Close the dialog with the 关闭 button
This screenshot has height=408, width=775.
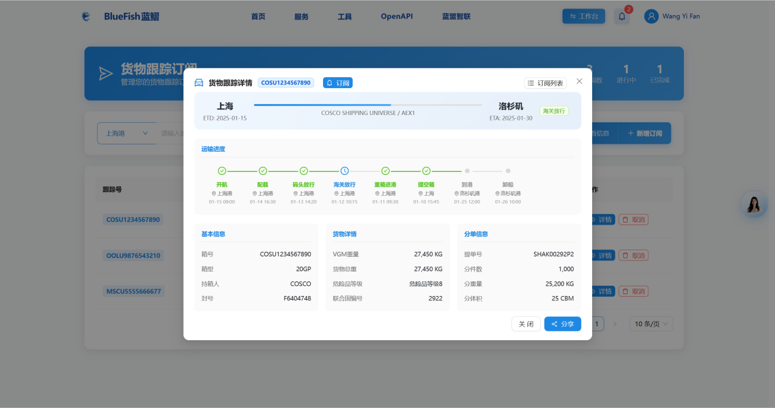[x=525, y=324]
